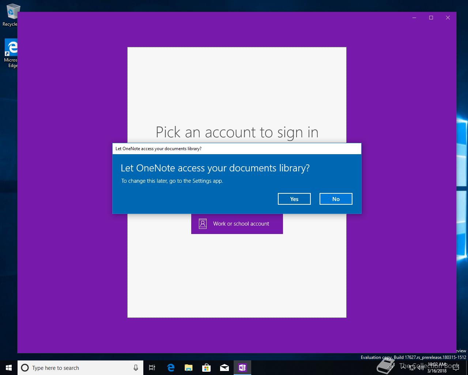The height and width of the screenshot is (375, 468).
Task: Decline access with the No button
Action: coord(336,199)
